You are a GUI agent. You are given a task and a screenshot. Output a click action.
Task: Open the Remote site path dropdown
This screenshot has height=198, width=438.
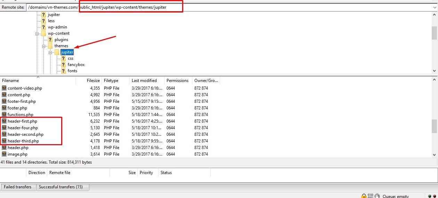point(435,7)
